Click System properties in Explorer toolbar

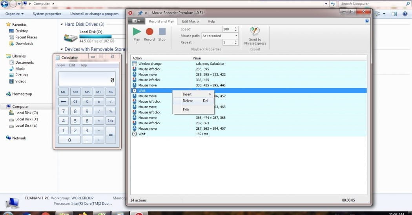(47, 14)
